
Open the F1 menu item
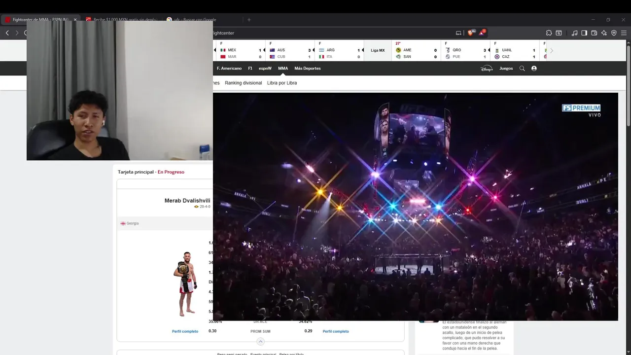tap(250, 69)
